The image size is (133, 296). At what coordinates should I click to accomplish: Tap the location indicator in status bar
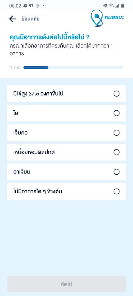(38, 6)
